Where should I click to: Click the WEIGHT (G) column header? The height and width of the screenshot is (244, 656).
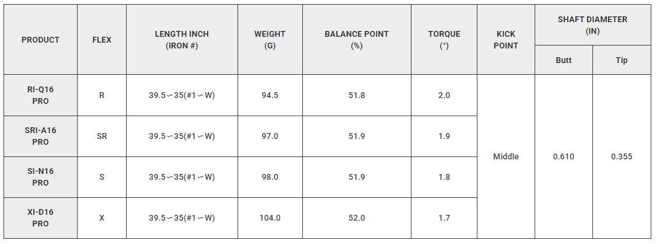[270, 40]
